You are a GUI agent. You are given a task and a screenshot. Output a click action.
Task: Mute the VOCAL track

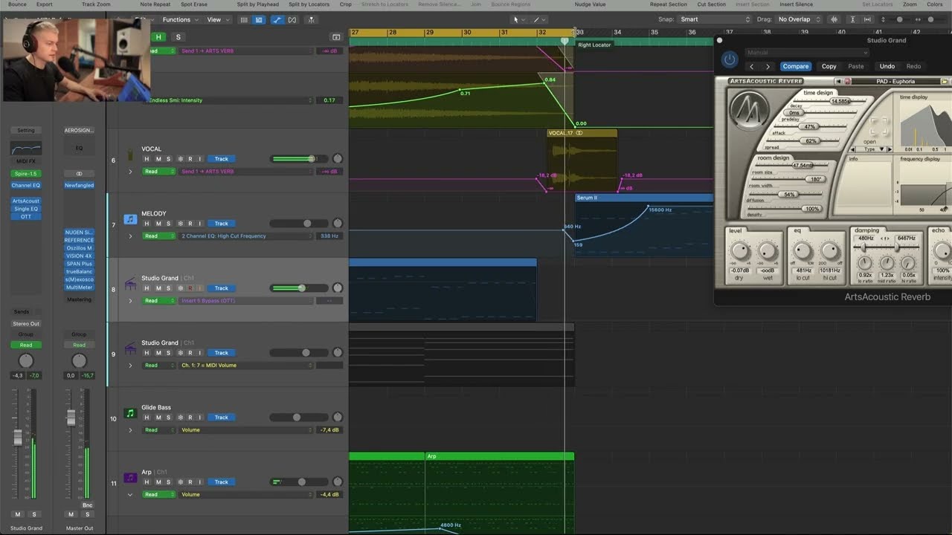pyautogui.click(x=158, y=159)
